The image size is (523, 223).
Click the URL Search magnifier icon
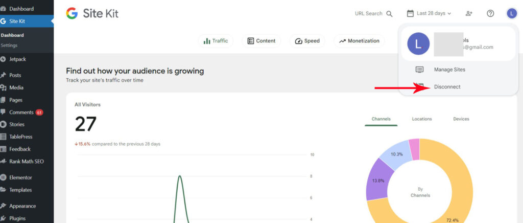coord(389,14)
